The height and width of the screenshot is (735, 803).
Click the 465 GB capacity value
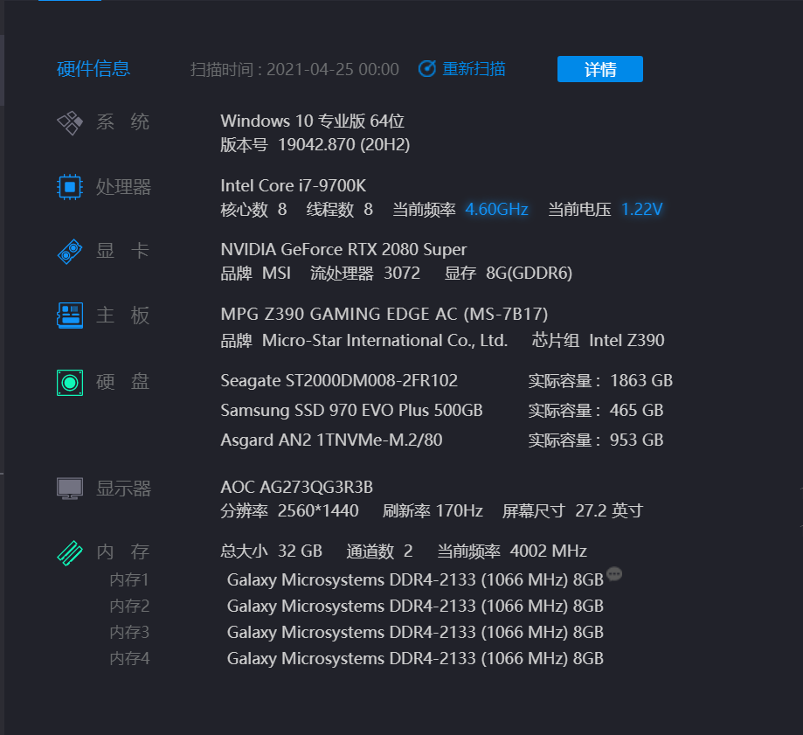(637, 410)
